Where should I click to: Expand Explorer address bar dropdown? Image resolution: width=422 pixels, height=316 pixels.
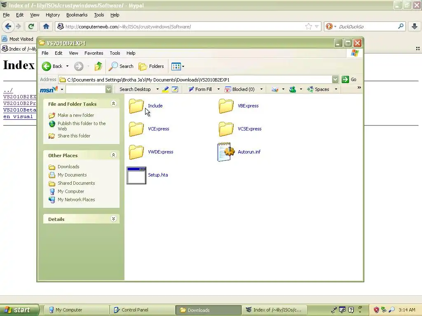[335, 79]
